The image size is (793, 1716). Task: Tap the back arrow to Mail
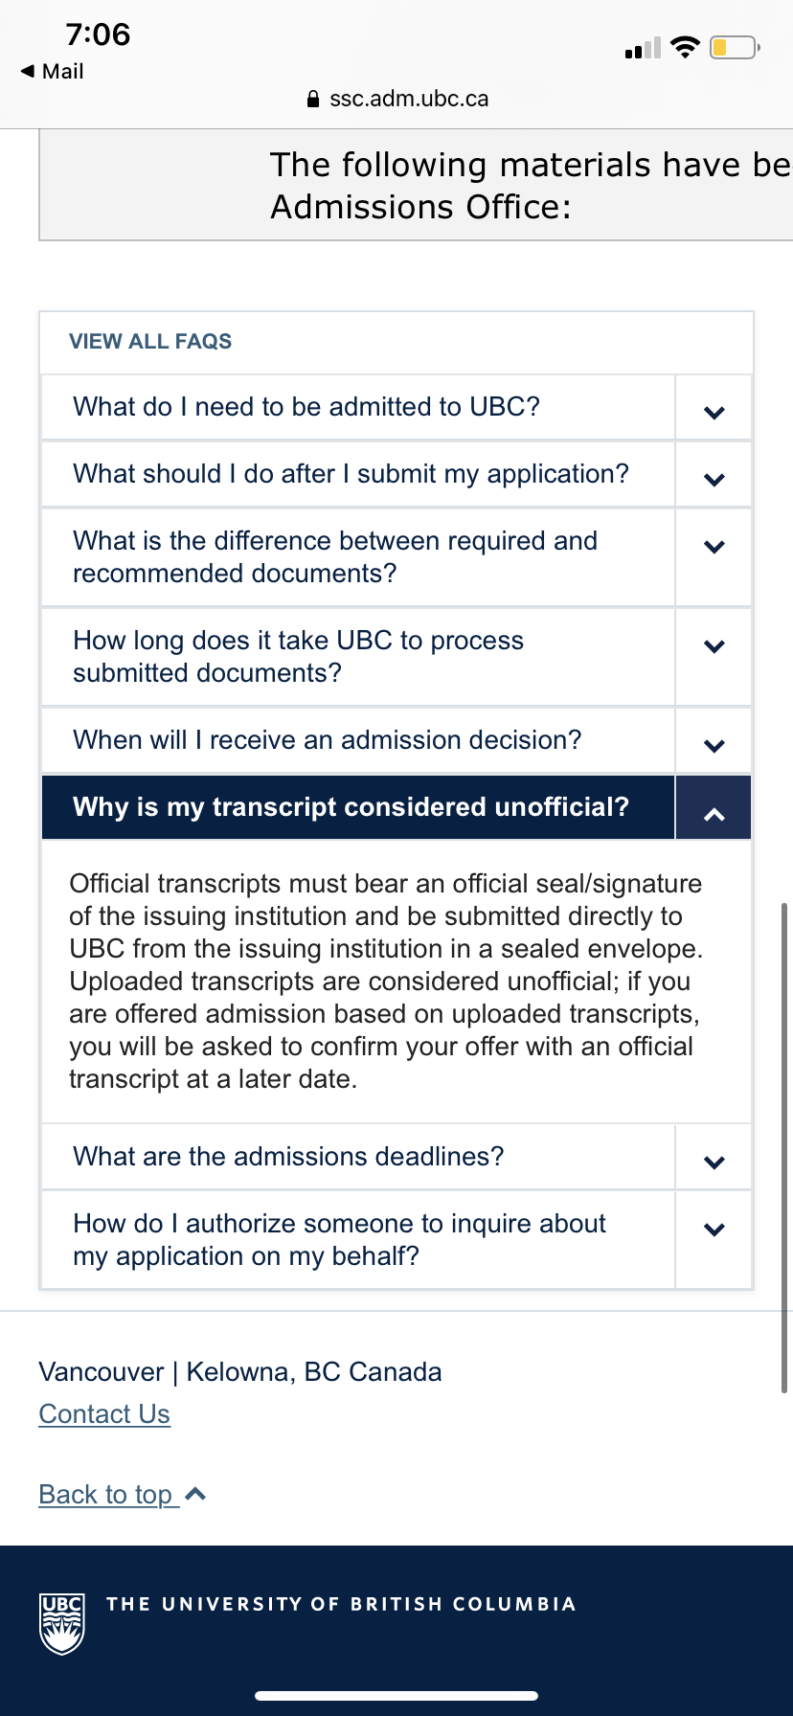[27, 71]
